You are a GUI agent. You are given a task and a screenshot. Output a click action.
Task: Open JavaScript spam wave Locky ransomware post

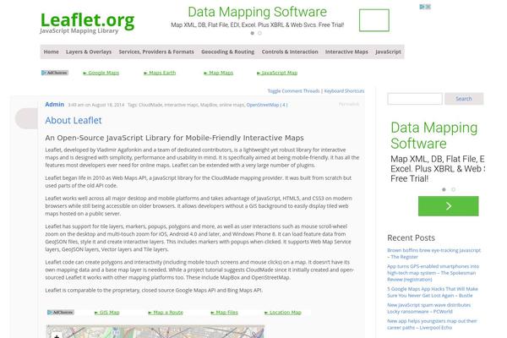(428, 308)
